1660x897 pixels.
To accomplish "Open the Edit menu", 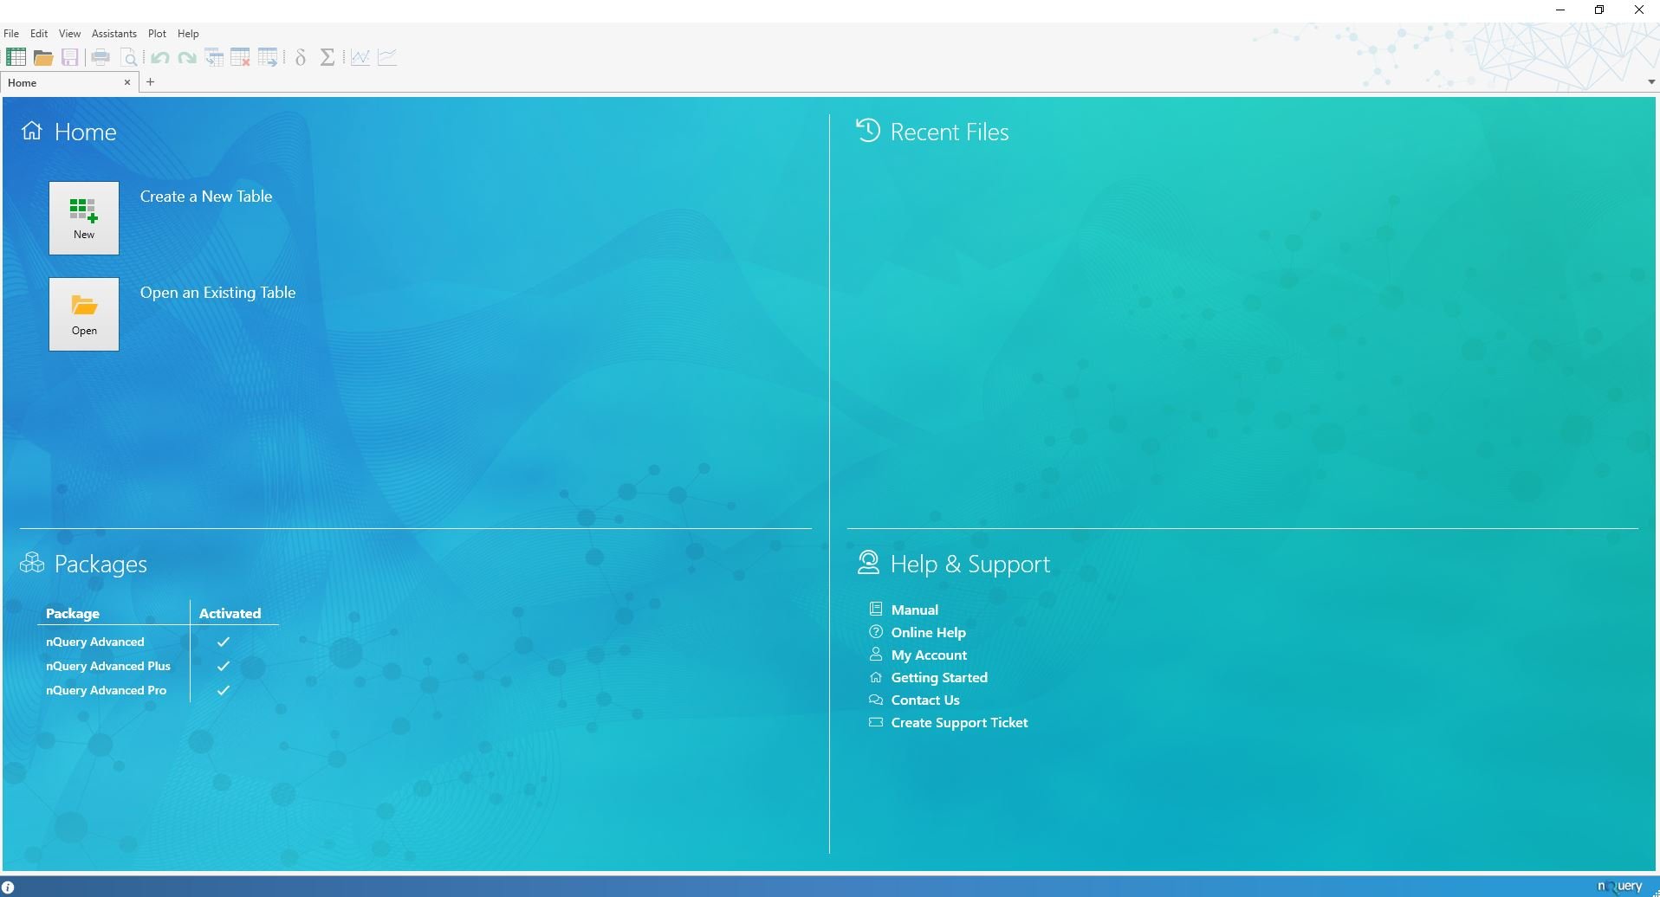I will [x=39, y=34].
